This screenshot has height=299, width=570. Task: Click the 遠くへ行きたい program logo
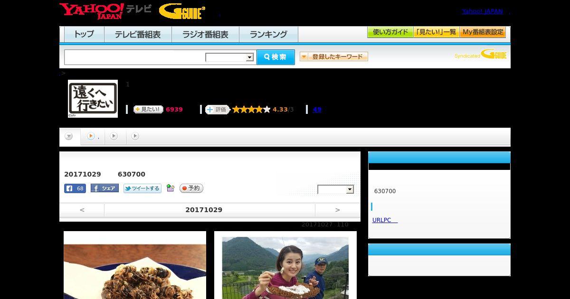93,98
